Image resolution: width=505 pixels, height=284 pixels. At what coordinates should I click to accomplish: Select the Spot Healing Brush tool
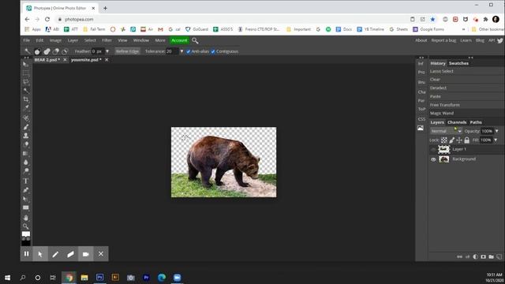[26, 118]
